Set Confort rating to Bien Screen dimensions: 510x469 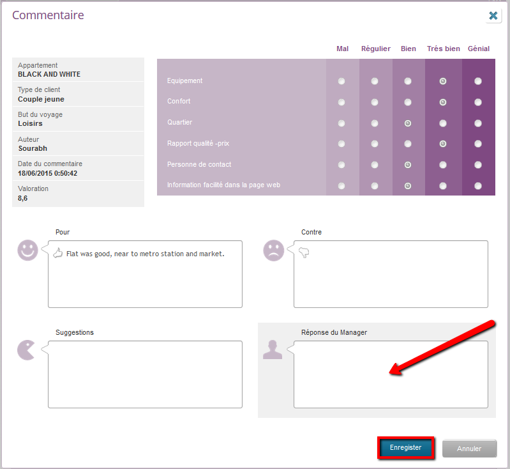click(408, 102)
